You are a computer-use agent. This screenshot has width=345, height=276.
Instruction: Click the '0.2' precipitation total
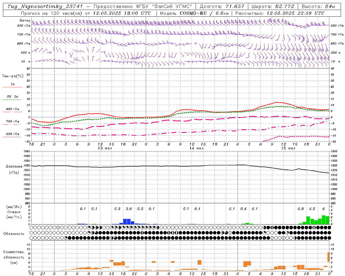[x=140, y=209]
